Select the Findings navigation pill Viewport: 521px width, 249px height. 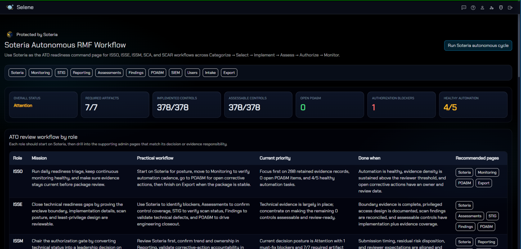pyautogui.click(x=136, y=73)
